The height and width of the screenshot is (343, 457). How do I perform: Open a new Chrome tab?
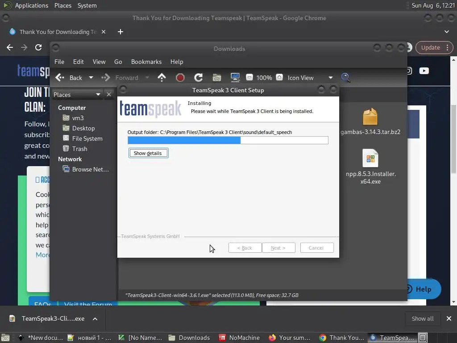(x=120, y=32)
